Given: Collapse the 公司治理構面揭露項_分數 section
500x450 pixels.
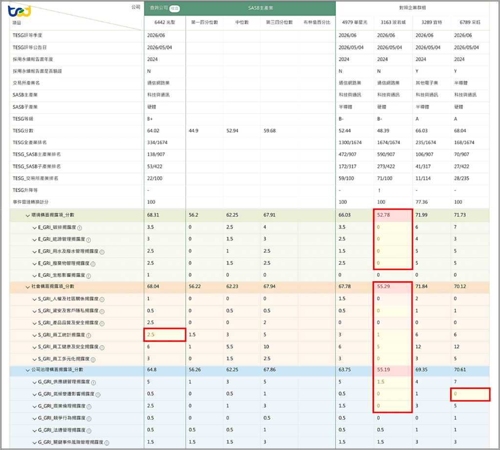Looking at the screenshot, I should [x=28, y=370].
